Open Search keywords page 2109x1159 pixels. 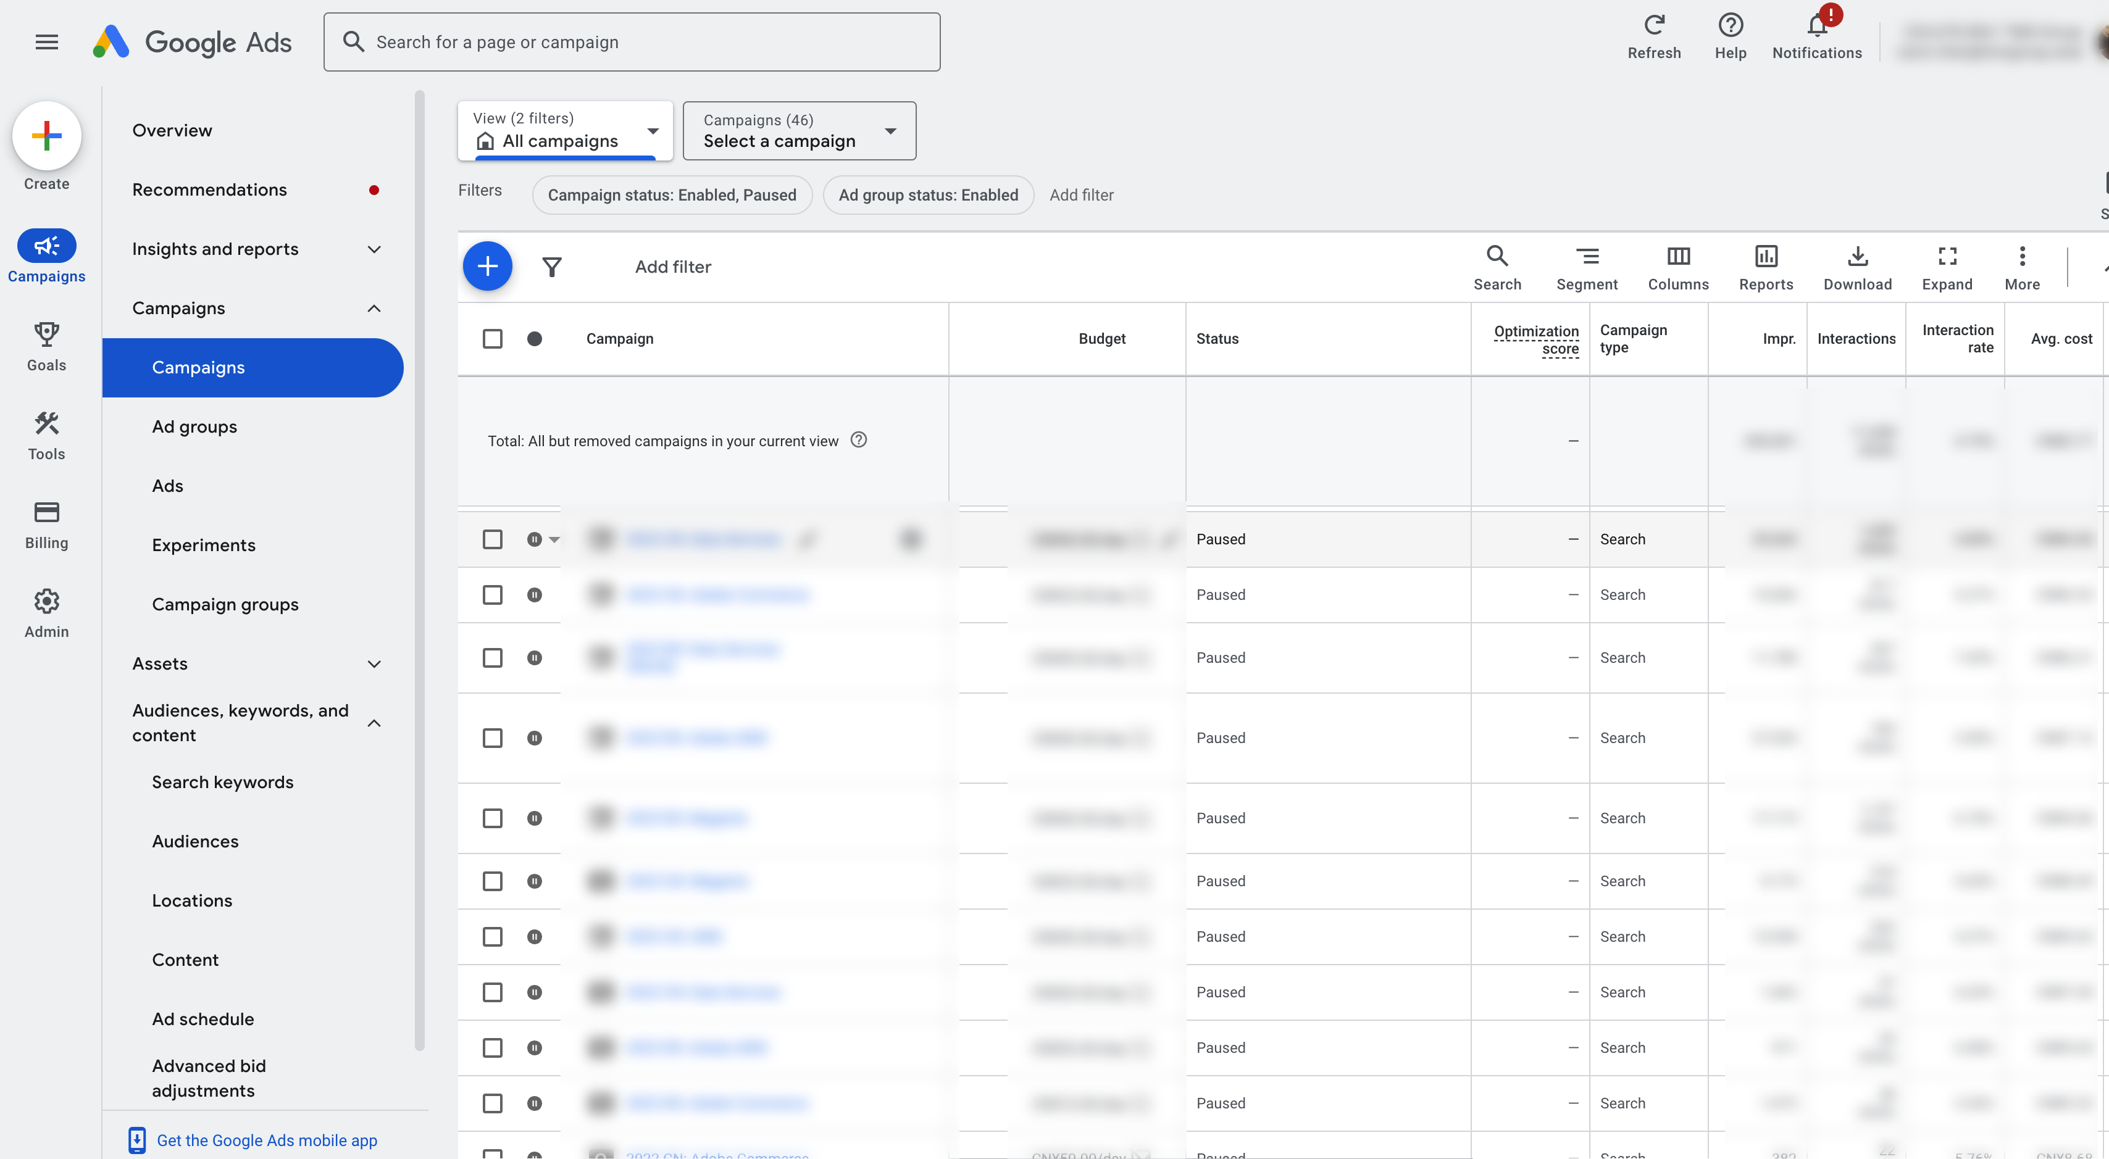[222, 783]
